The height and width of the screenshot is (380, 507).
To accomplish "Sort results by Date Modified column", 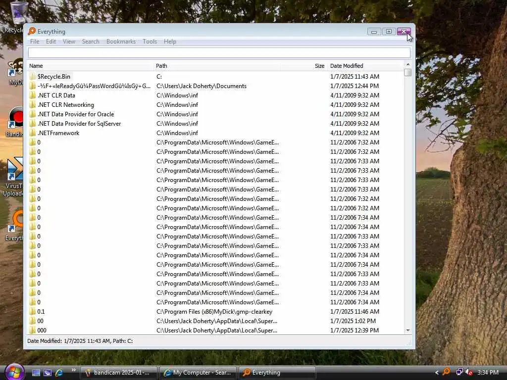I will pyautogui.click(x=365, y=66).
